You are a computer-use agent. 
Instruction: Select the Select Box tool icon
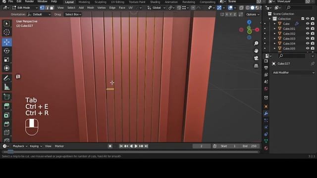click(x=6, y=24)
